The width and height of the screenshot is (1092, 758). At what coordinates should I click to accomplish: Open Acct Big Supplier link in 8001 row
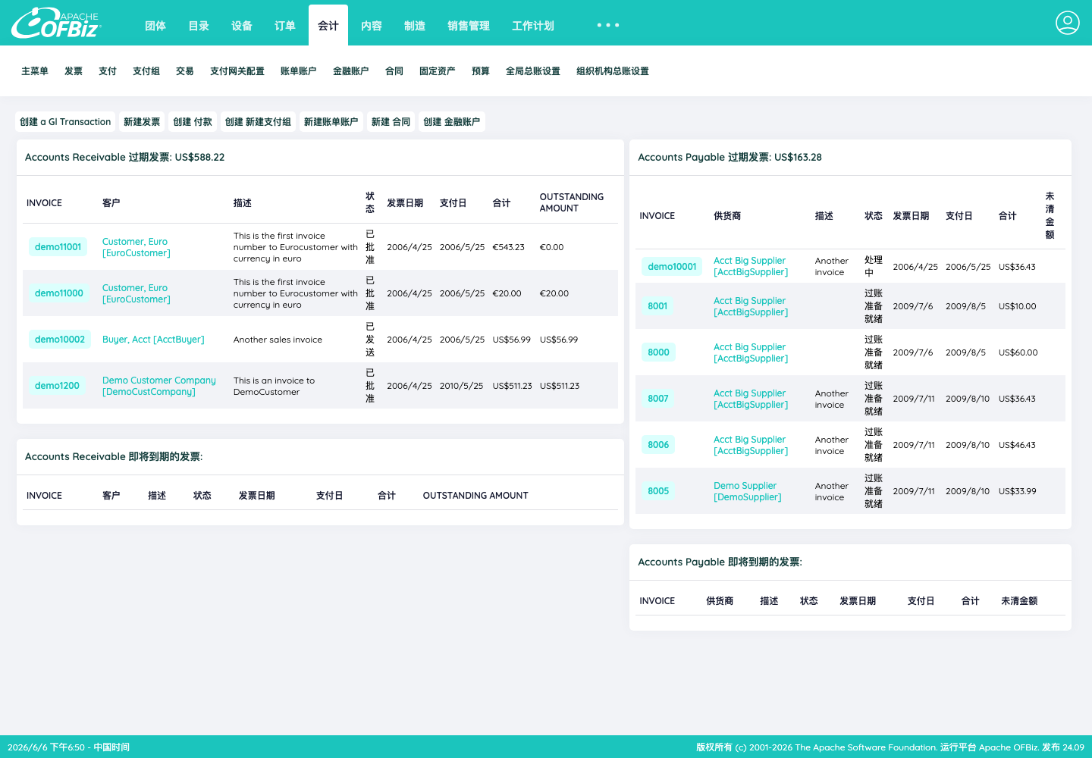tap(751, 306)
